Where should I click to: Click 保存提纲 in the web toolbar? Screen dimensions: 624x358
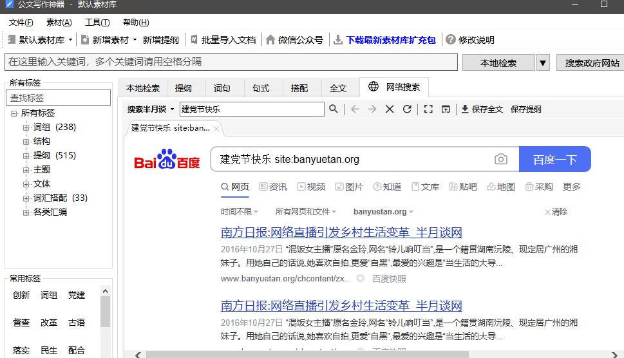(525, 109)
